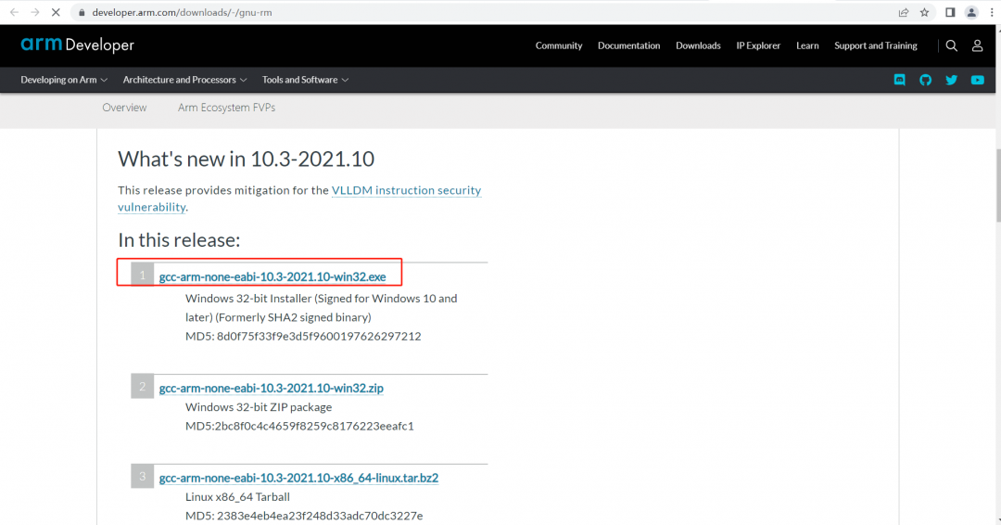The width and height of the screenshot is (1001, 525).
Task: Download gcc-arm-none-eabi win32.zip package
Action: pos(272,388)
